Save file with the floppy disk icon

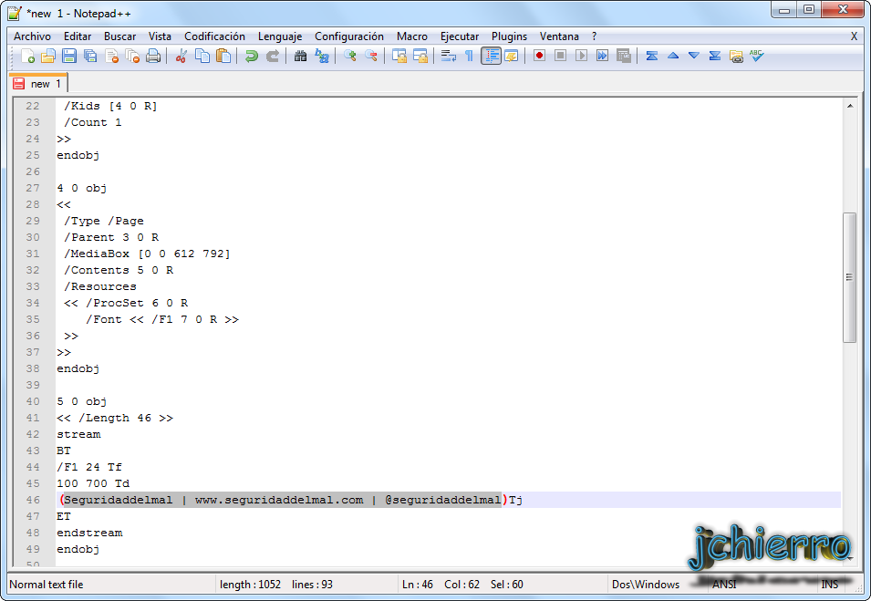(x=69, y=56)
